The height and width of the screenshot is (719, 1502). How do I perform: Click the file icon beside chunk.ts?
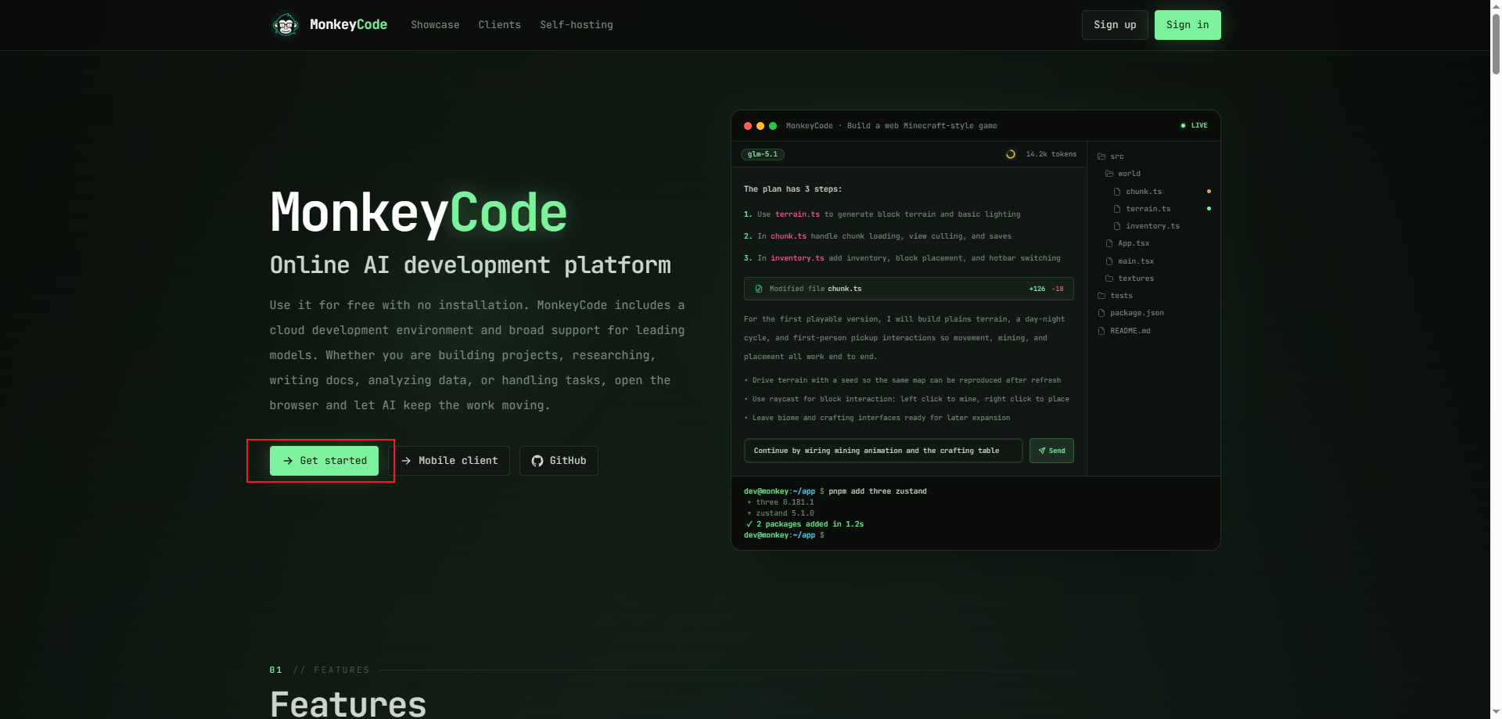click(x=1117, y=192)
